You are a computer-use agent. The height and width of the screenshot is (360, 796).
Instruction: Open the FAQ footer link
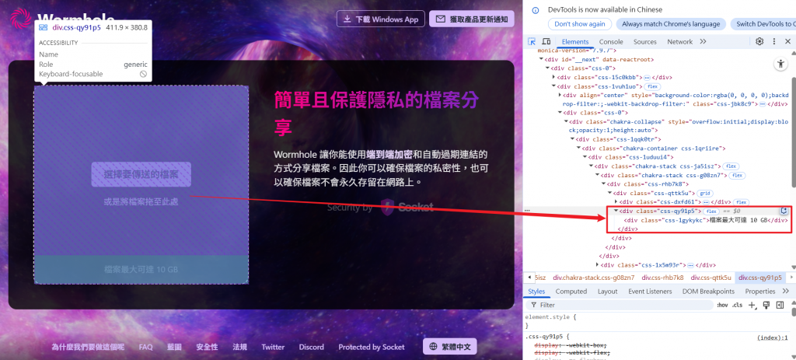coord(145,347)
